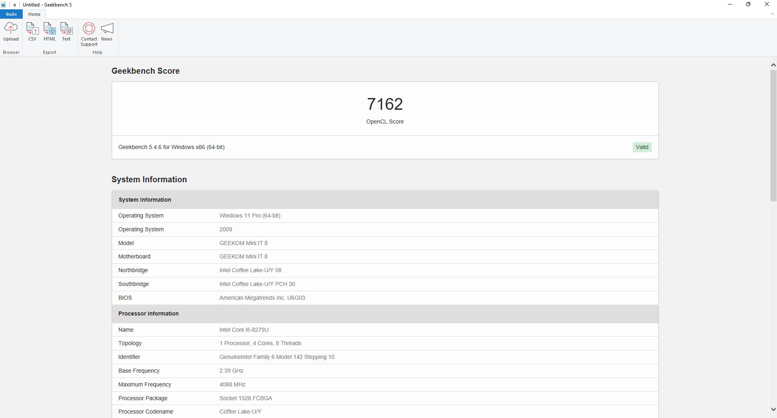Minimize the Geekbench window
The width and height of the screenshot is (777, 418).
(730, 4)
